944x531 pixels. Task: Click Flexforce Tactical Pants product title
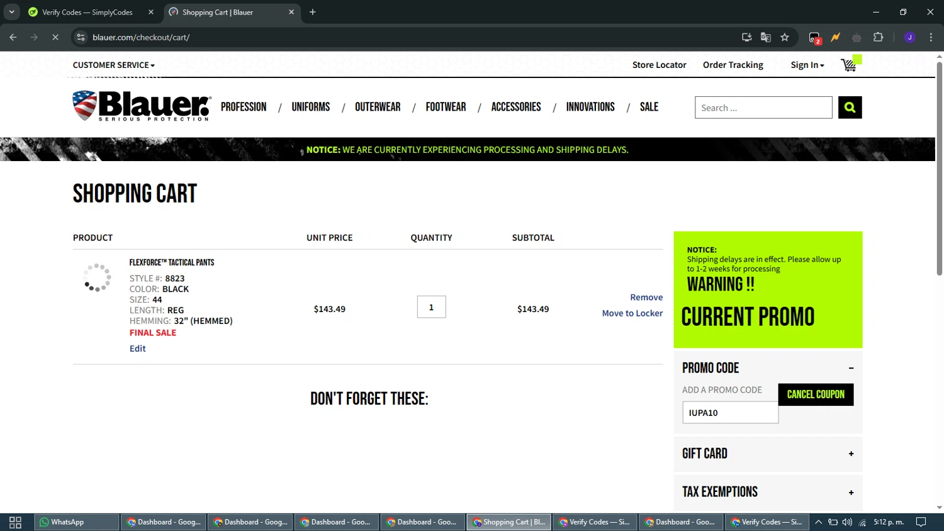click(x=172, y=262)
